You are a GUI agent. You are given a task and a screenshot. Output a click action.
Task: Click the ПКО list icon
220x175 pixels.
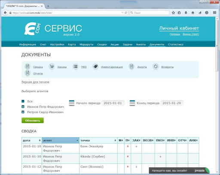pos(76,66)
